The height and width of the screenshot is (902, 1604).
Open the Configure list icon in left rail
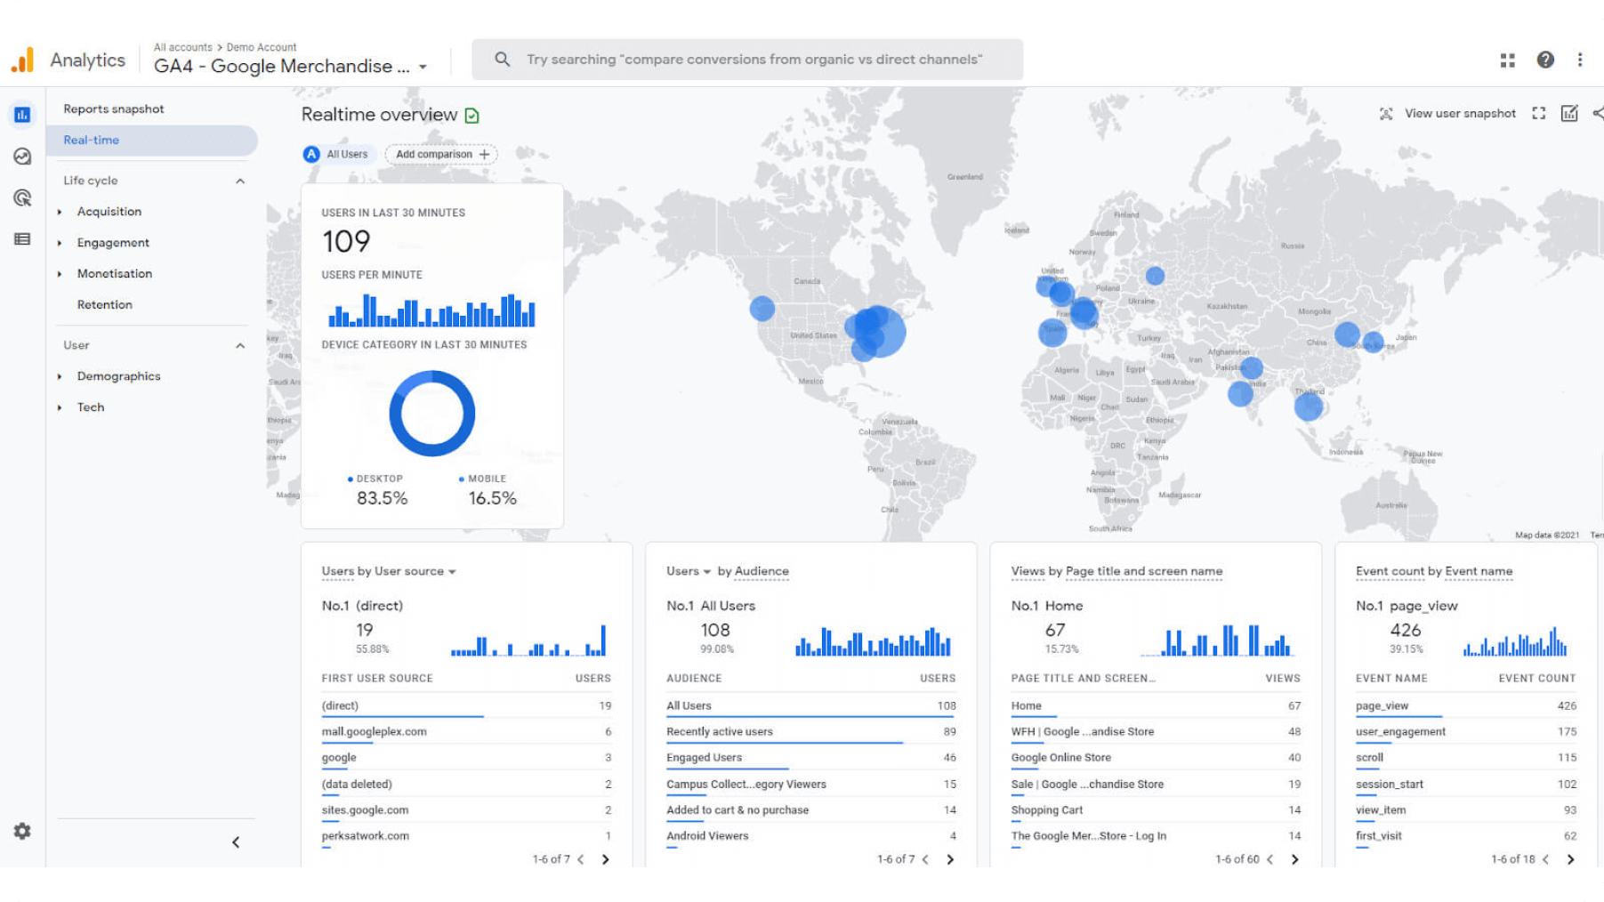(x=22, y=239)
